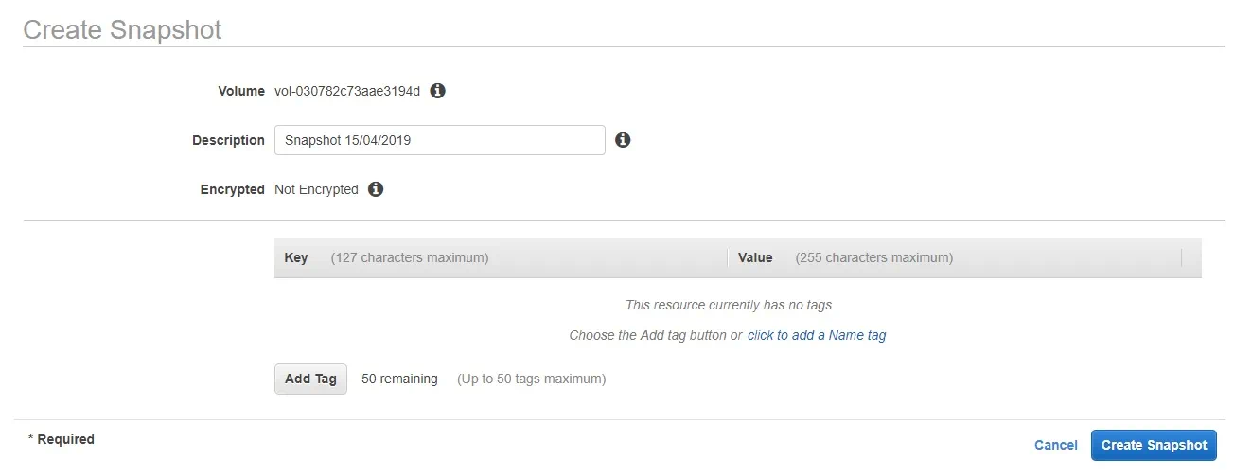Follow the 'click to add a Name tag' link

817,335
